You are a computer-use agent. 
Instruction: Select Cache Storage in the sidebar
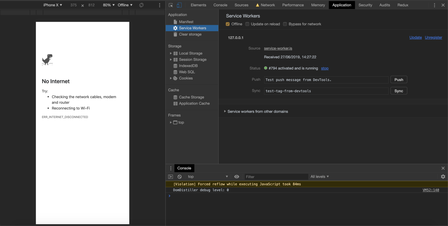tap(191, 97)
